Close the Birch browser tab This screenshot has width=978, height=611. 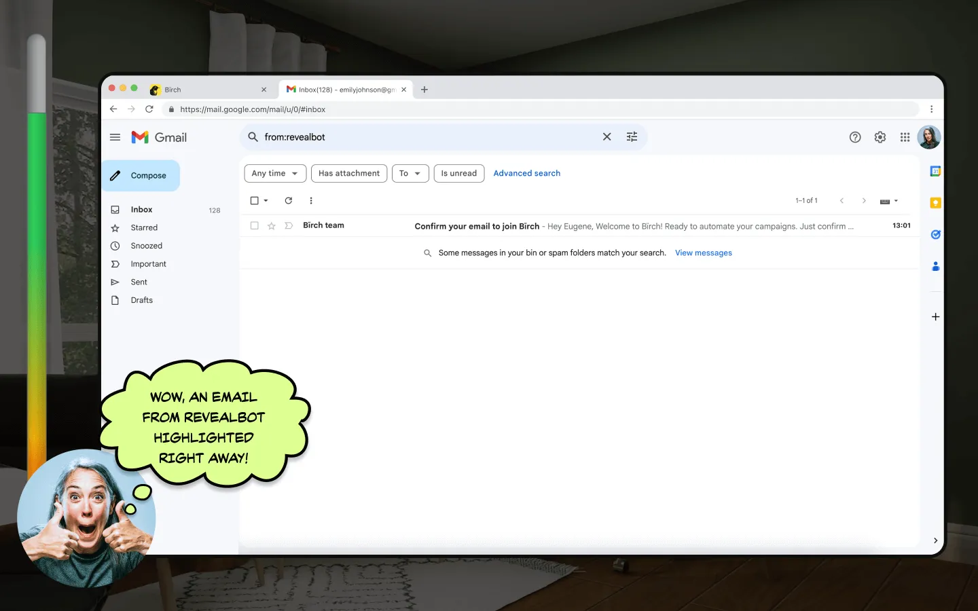[264, 90]
